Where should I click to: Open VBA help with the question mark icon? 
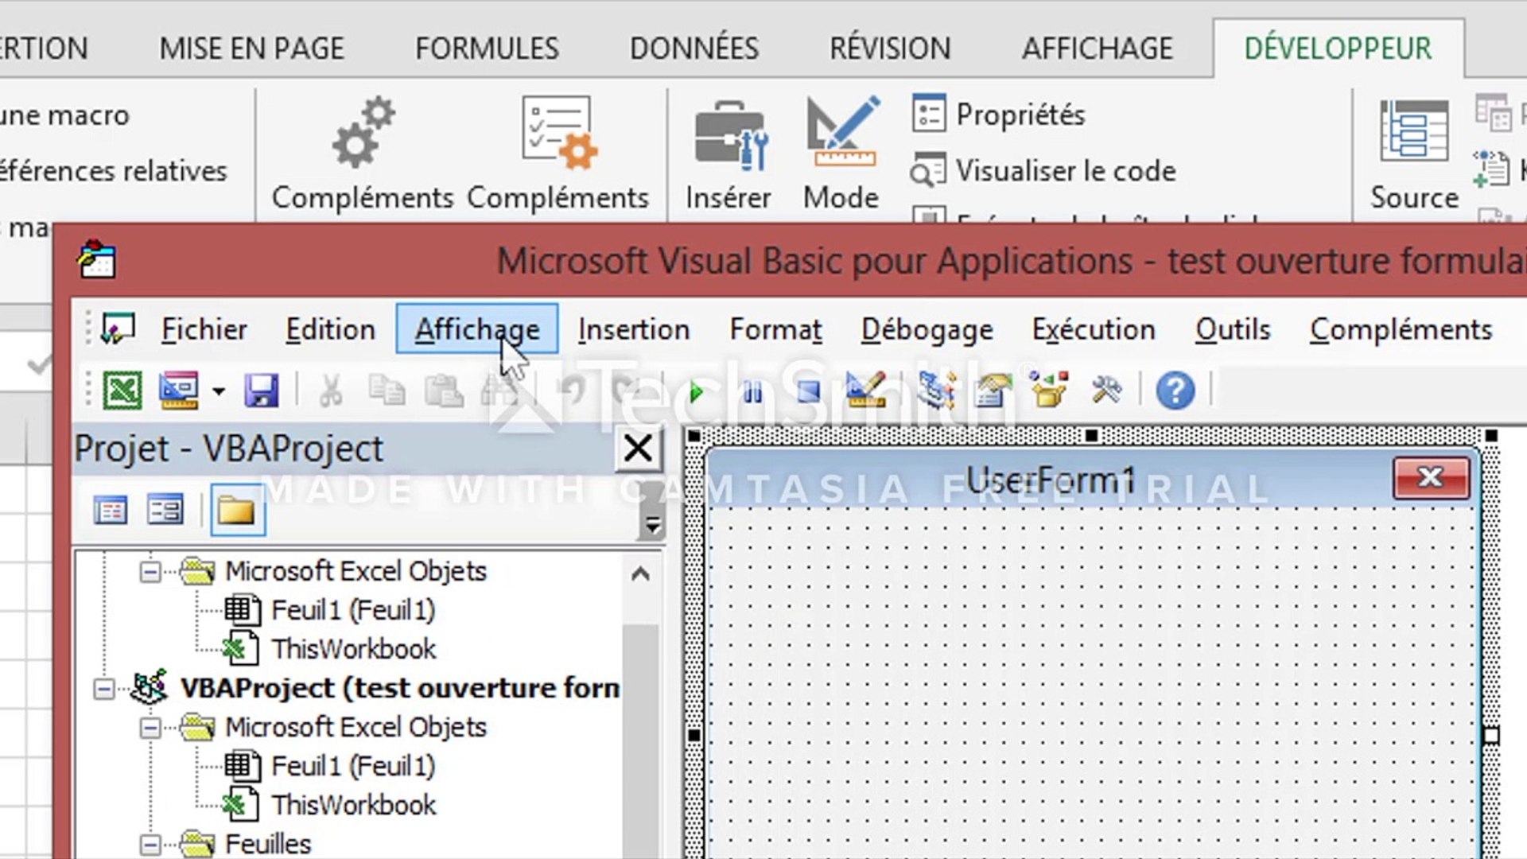(x=1175, y=391)
